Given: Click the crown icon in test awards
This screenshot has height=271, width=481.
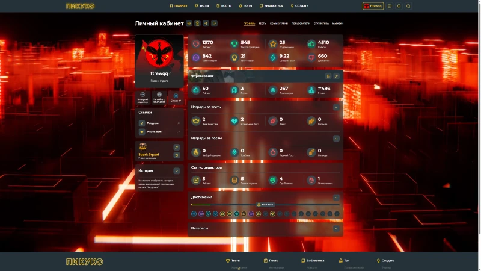Looking at the screenshot, I should (x=196, y=121).
